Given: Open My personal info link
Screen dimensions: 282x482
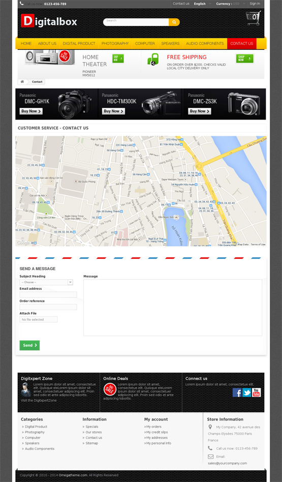Looking at the screenshot, I should click(x=159, y=443).
